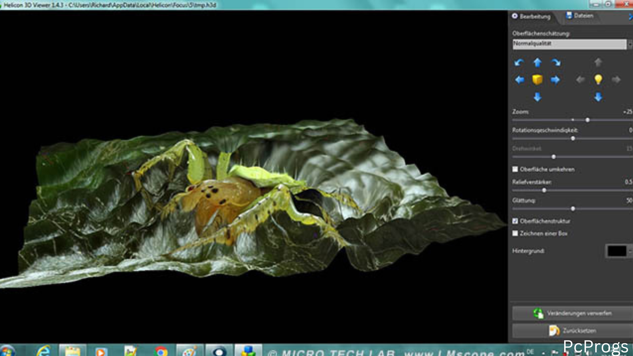Rotate model counterclockwise with curved left arrow
Viewport: 633px width, 356px height.
pos(519,62)
